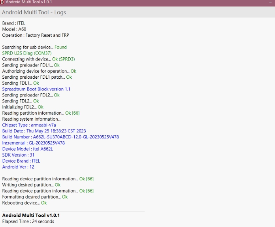
Task: Select the Incremental GL-20230525V478 line
Action: coord(33,143)
